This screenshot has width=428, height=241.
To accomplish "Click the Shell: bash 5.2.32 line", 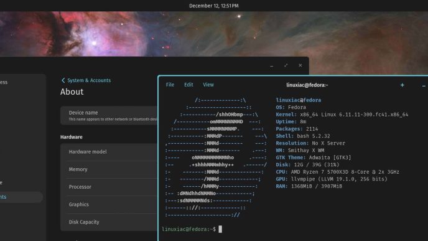I will click(x=303, y=136).
